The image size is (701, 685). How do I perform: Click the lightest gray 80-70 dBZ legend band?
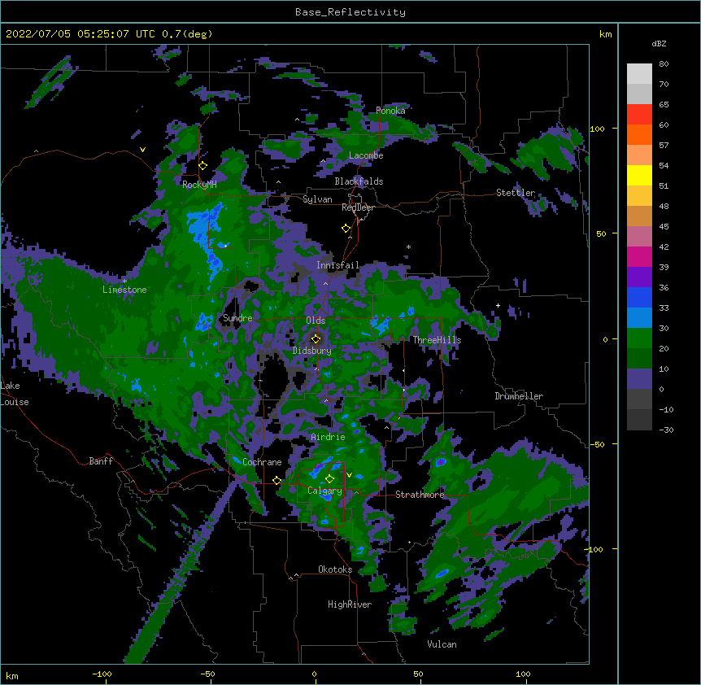pos(639,74)
